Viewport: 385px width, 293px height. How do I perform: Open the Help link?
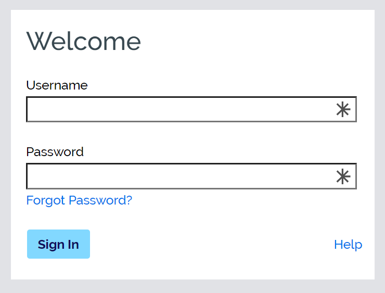click(348, 245)
